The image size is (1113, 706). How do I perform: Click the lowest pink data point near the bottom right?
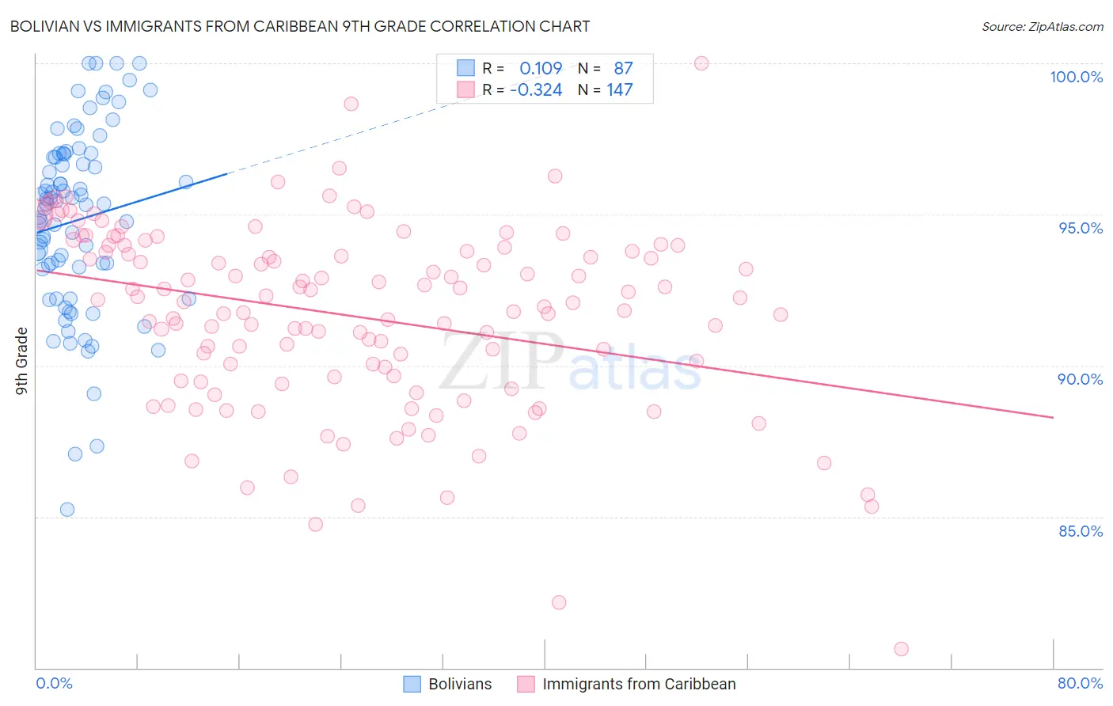coord(901,649)
